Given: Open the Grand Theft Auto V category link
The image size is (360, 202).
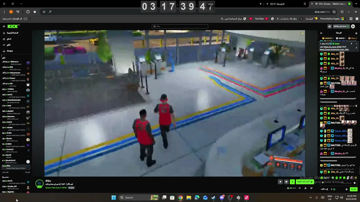Looking at the screenshot, I should (x=56, y=188).
